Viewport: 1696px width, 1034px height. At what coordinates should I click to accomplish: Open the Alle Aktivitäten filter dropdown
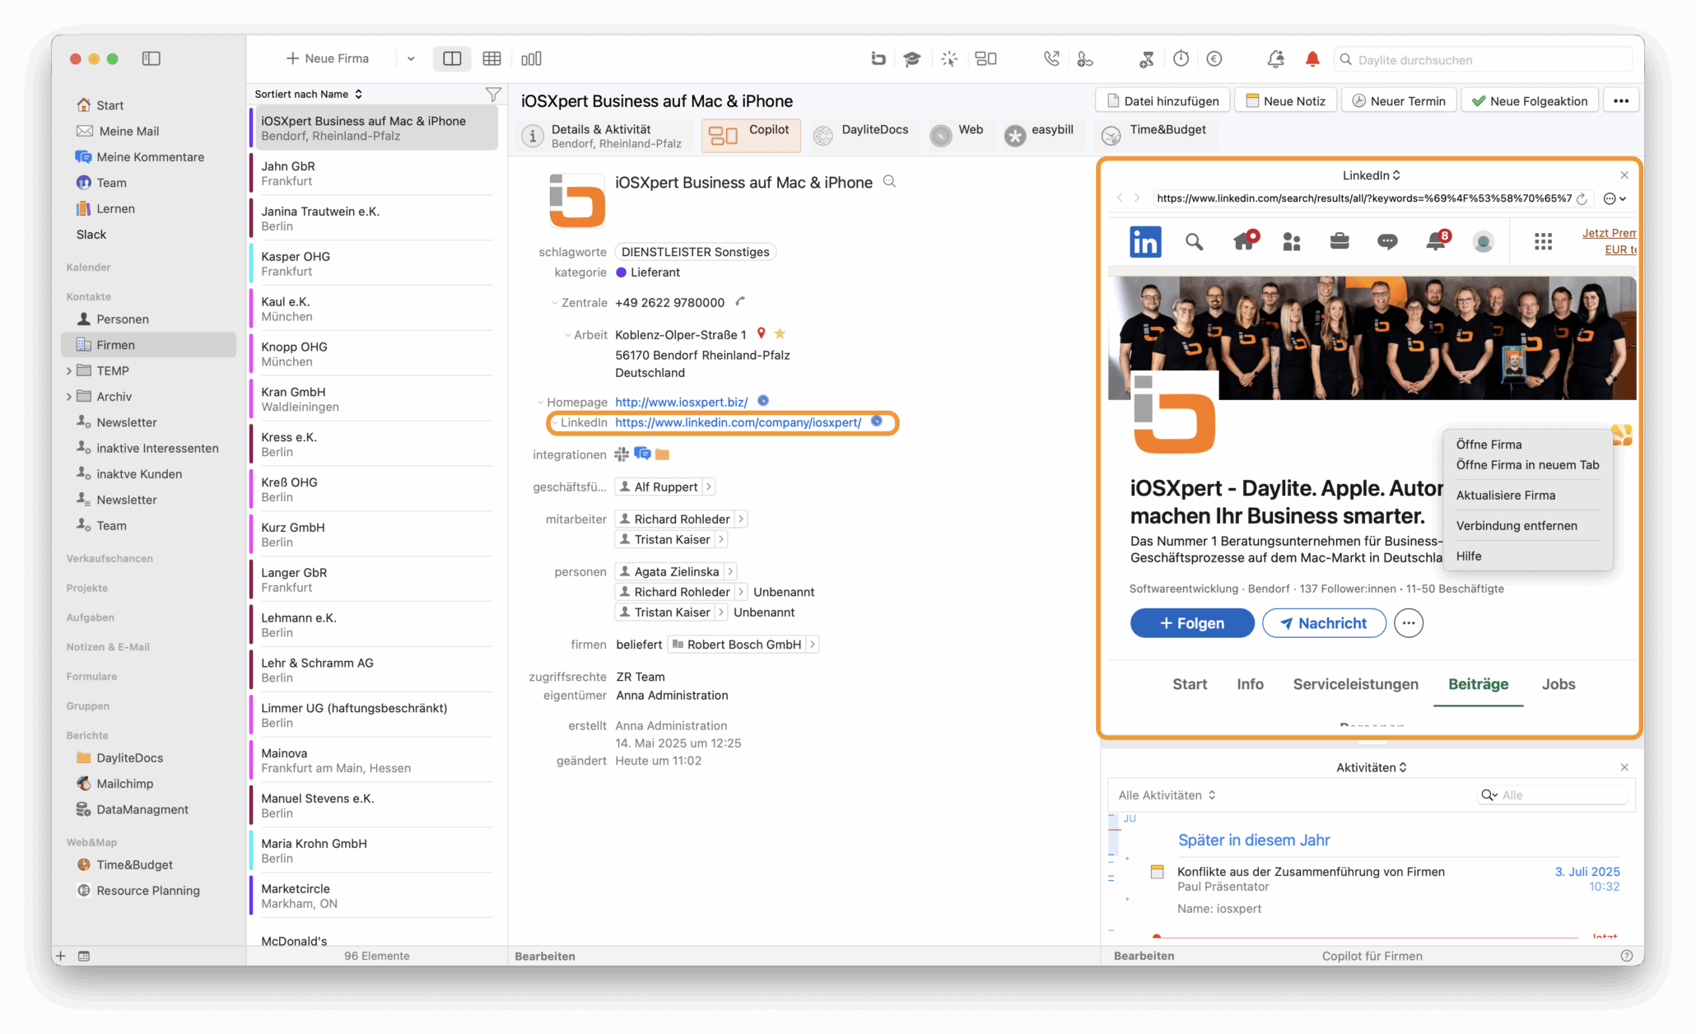(1167, 795)
